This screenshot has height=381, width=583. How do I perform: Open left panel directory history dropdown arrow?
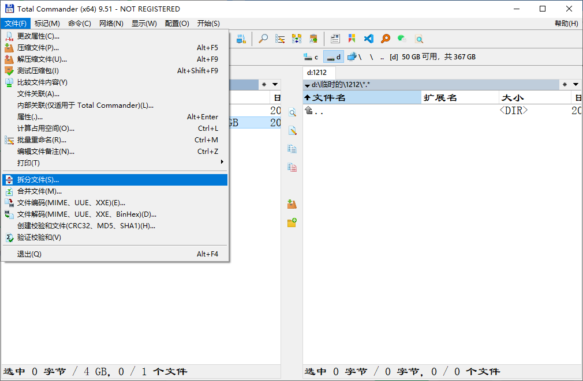(x=275, y=85)
